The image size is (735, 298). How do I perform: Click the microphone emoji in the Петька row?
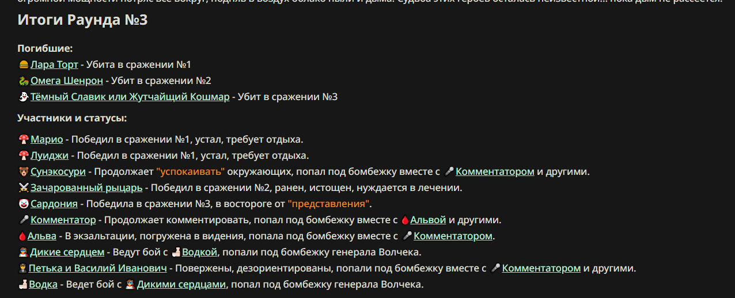496,268
